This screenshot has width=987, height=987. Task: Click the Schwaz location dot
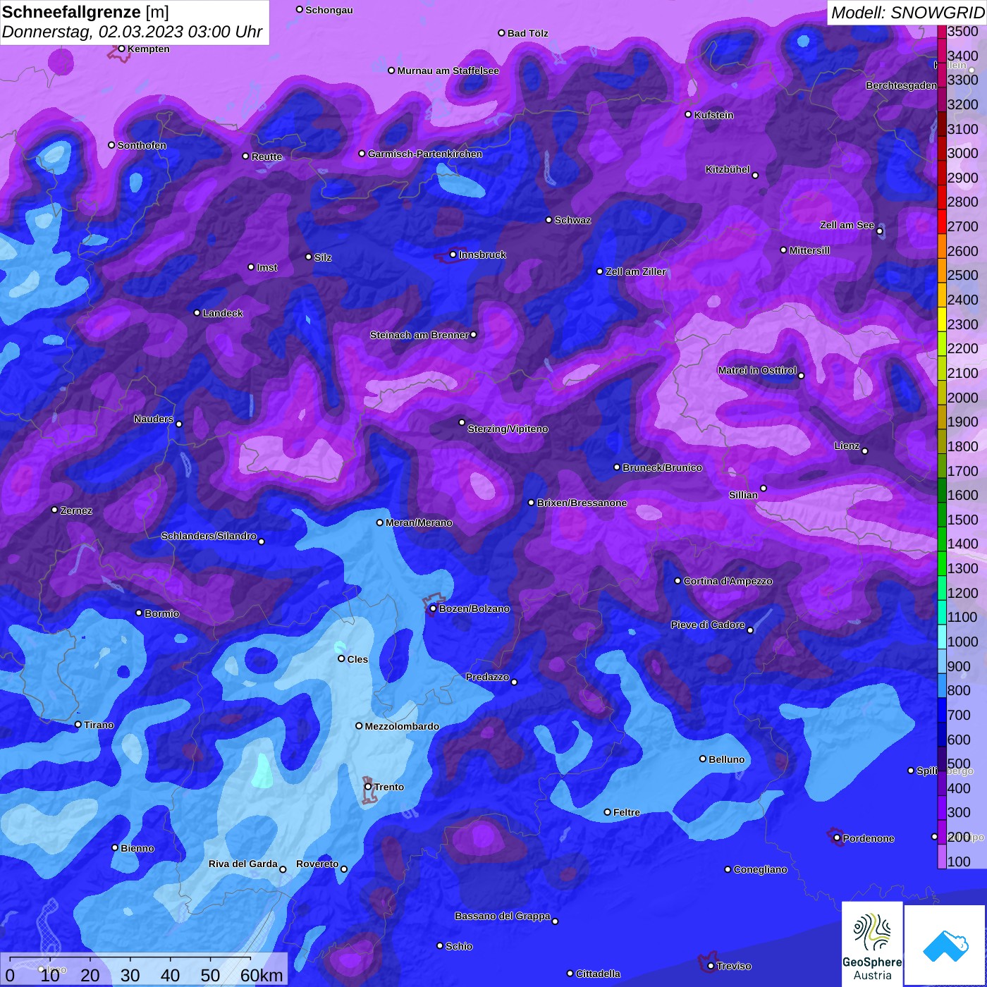coord(549,220)
